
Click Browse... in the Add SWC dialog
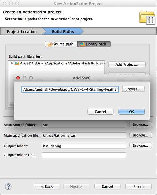(133, 89)
